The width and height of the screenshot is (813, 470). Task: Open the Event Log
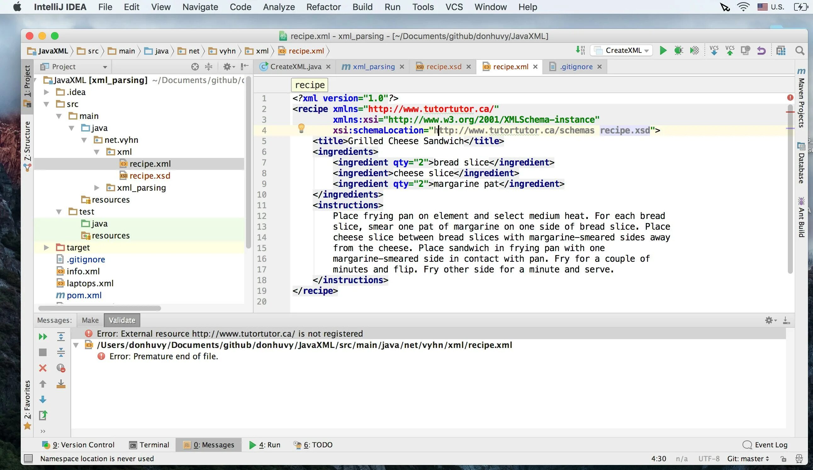click(765, 445)
